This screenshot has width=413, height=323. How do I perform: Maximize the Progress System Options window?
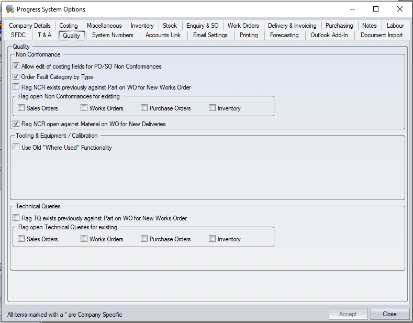pos(376,9)
